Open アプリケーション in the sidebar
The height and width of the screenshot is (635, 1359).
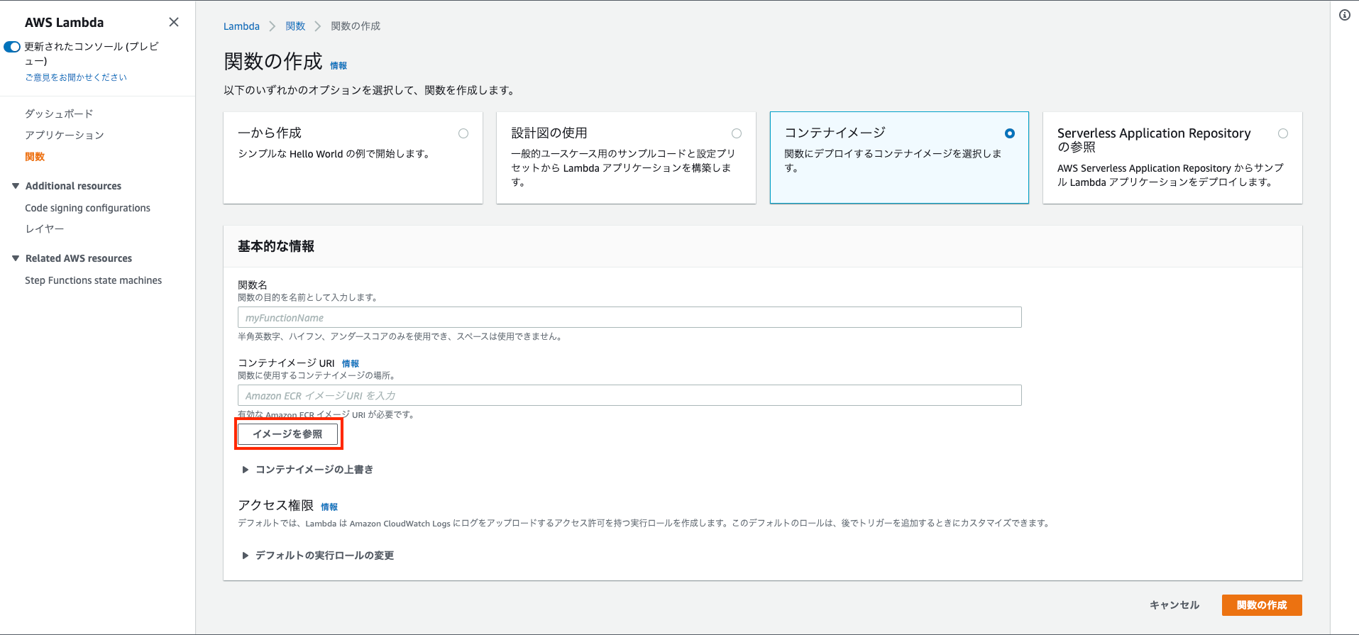click(x=65, y=135)
